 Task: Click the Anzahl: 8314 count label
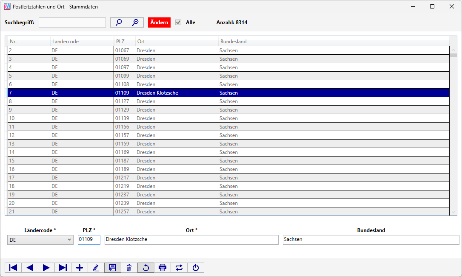tap(232, 22)
